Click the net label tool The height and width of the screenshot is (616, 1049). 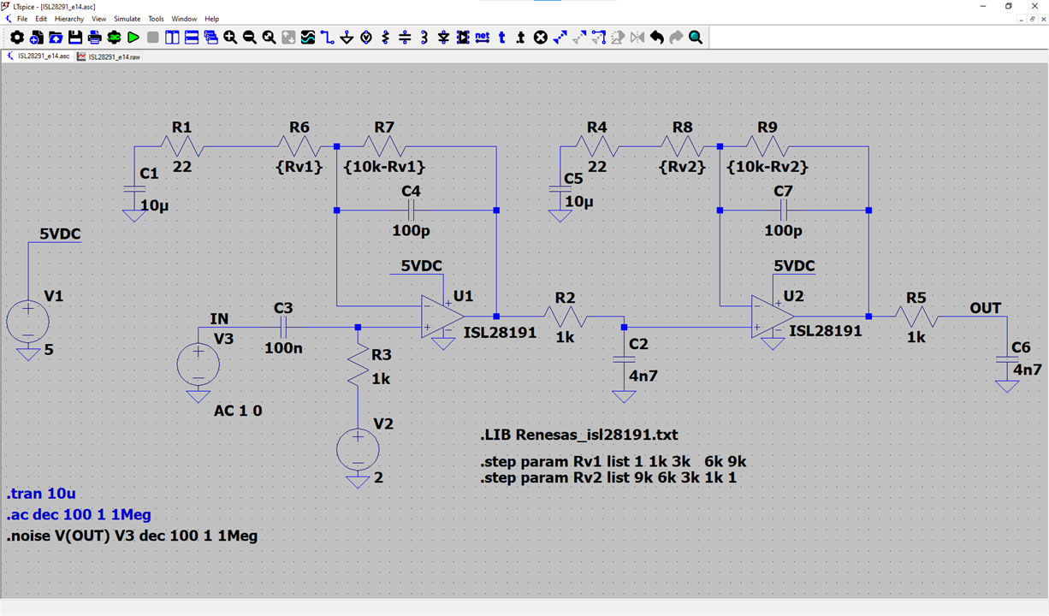(x=482, y=38)
